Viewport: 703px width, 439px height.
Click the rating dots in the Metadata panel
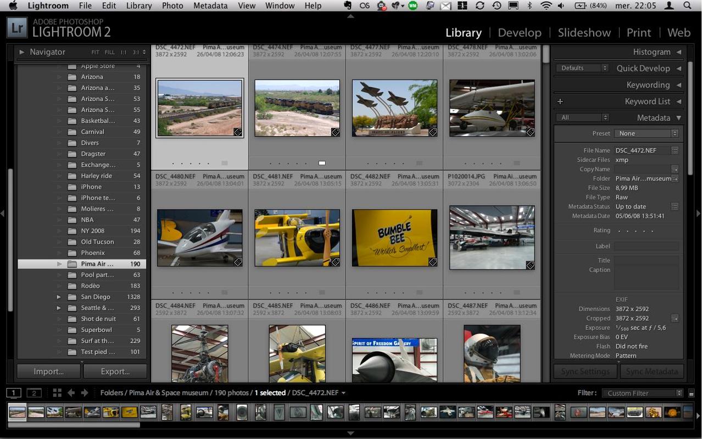pyautogui.click(x=635, y=230)
